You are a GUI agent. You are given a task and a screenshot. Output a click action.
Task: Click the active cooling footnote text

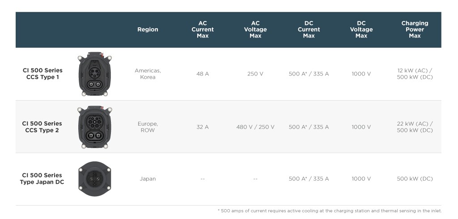pos(330,211)
